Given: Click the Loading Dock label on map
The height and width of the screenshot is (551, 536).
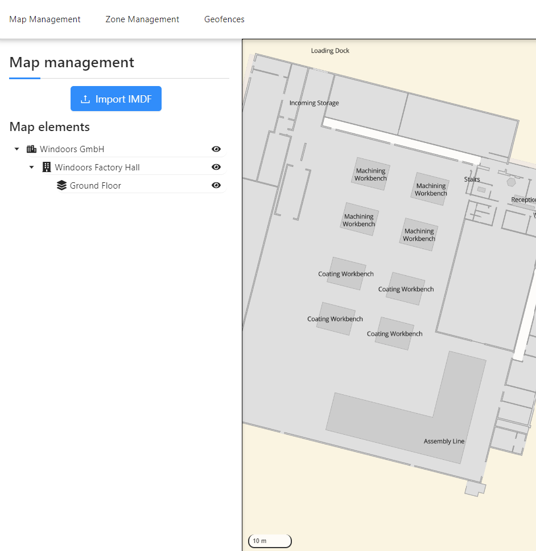Looking at the screenshot, I should click(x=330, y=51).
